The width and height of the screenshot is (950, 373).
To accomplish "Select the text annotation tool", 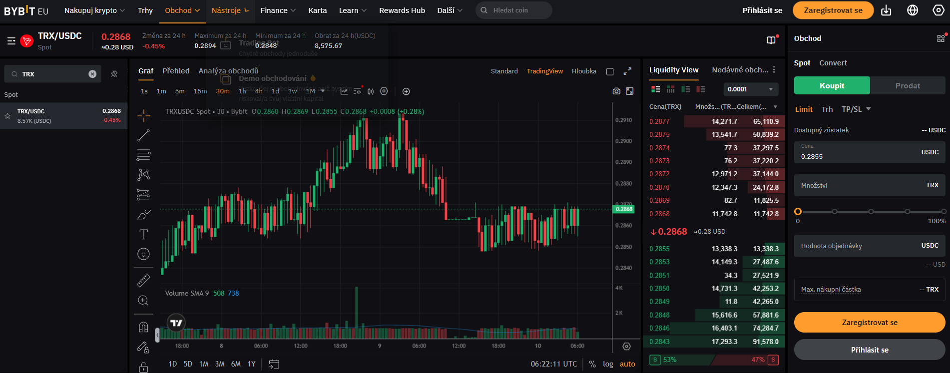I will pos(143,234).
